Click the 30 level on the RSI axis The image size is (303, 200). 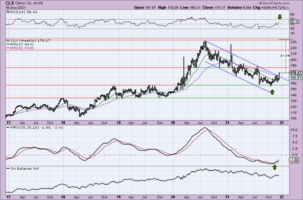click(292, 29)
